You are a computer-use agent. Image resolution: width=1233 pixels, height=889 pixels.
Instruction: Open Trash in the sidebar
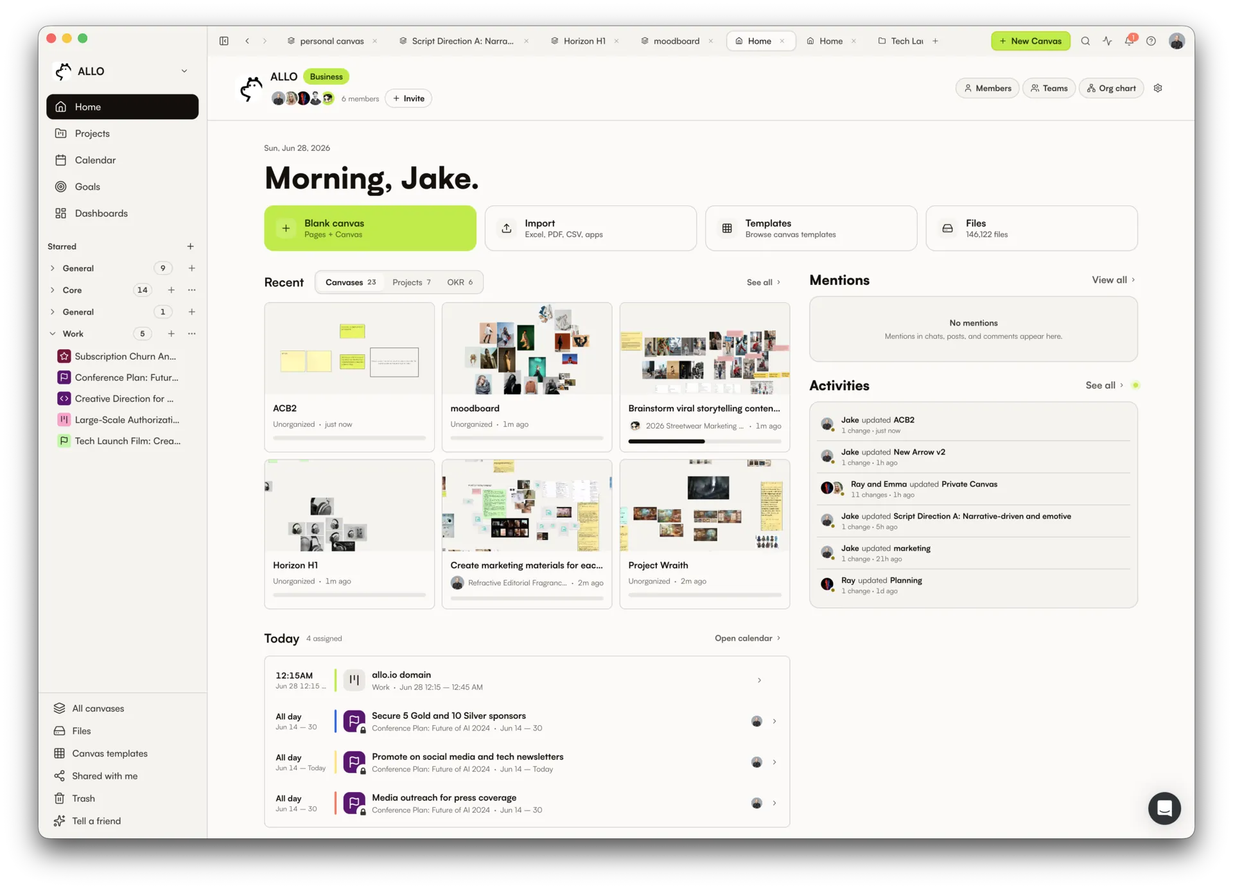tap(122, 798)
